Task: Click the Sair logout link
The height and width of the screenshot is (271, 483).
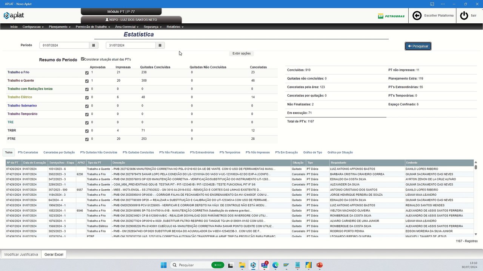Action: point(473,15)
